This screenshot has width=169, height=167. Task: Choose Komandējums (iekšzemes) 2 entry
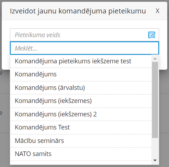pos(81,114)
